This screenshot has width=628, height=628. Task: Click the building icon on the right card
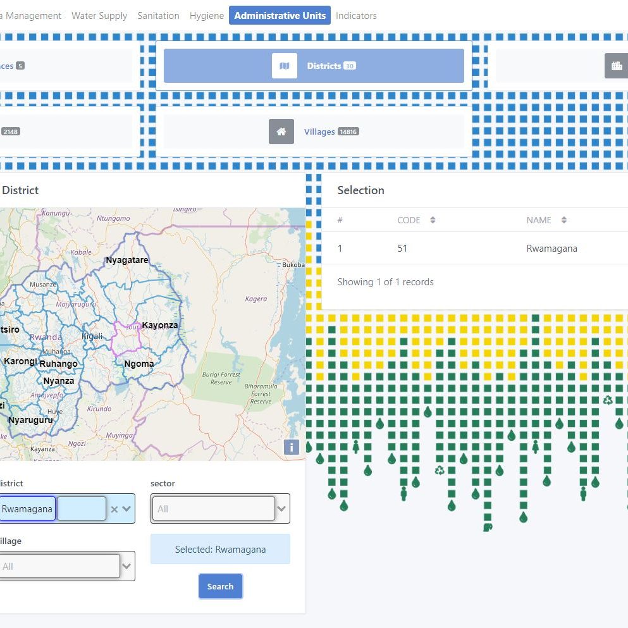pyautogui.click(x=616, y=66)
